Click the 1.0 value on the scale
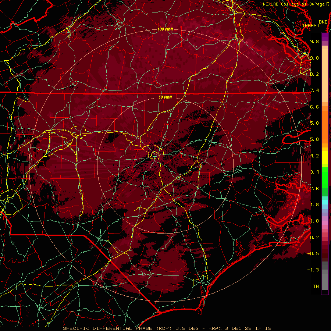This screenshot has height=331, width=331. [314, 221]
